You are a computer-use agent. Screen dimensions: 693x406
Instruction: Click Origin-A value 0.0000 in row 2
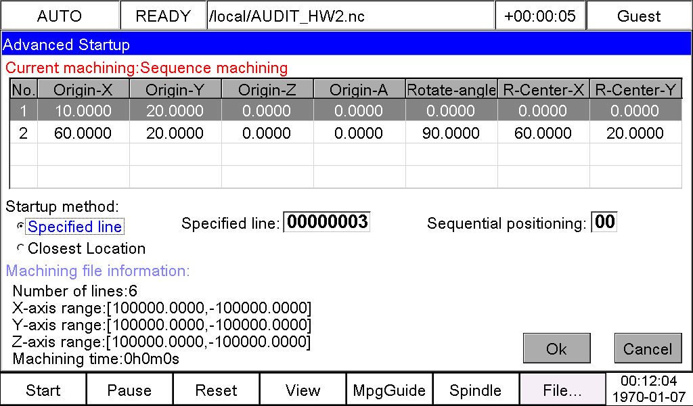tap(359, 133)
